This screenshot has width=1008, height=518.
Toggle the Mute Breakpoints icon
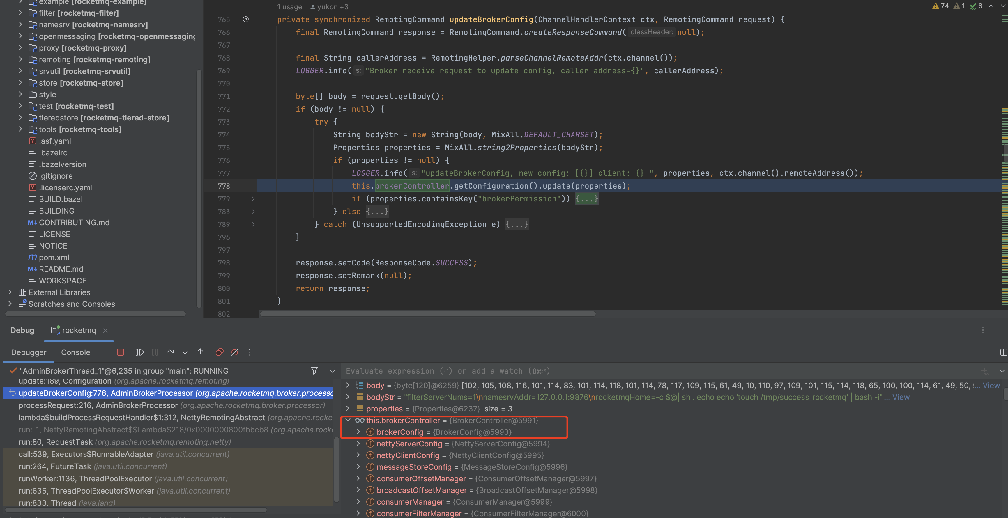coord(235,352)
